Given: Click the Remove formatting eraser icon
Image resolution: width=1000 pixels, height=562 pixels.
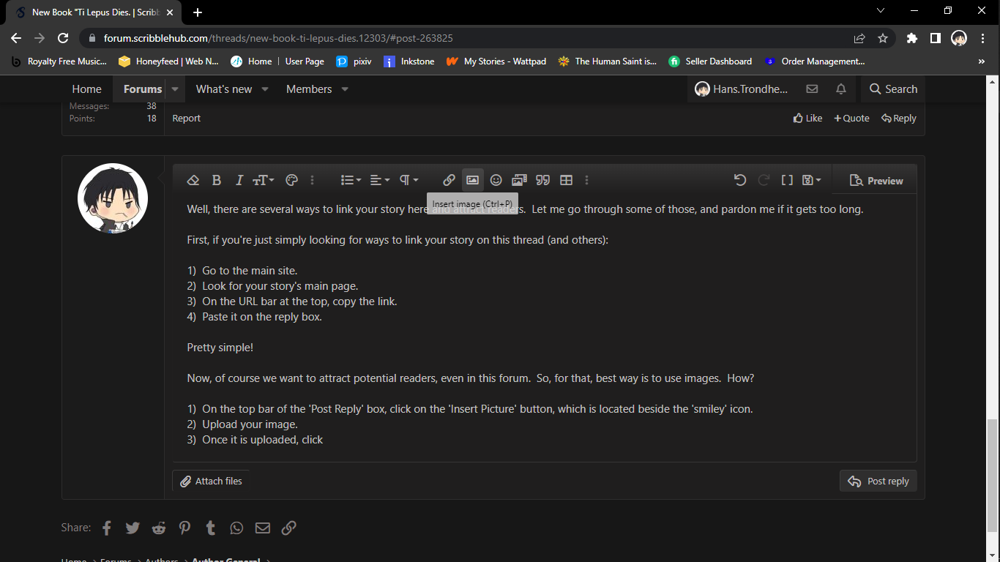Looking at the screenshot, I should 193,180.
